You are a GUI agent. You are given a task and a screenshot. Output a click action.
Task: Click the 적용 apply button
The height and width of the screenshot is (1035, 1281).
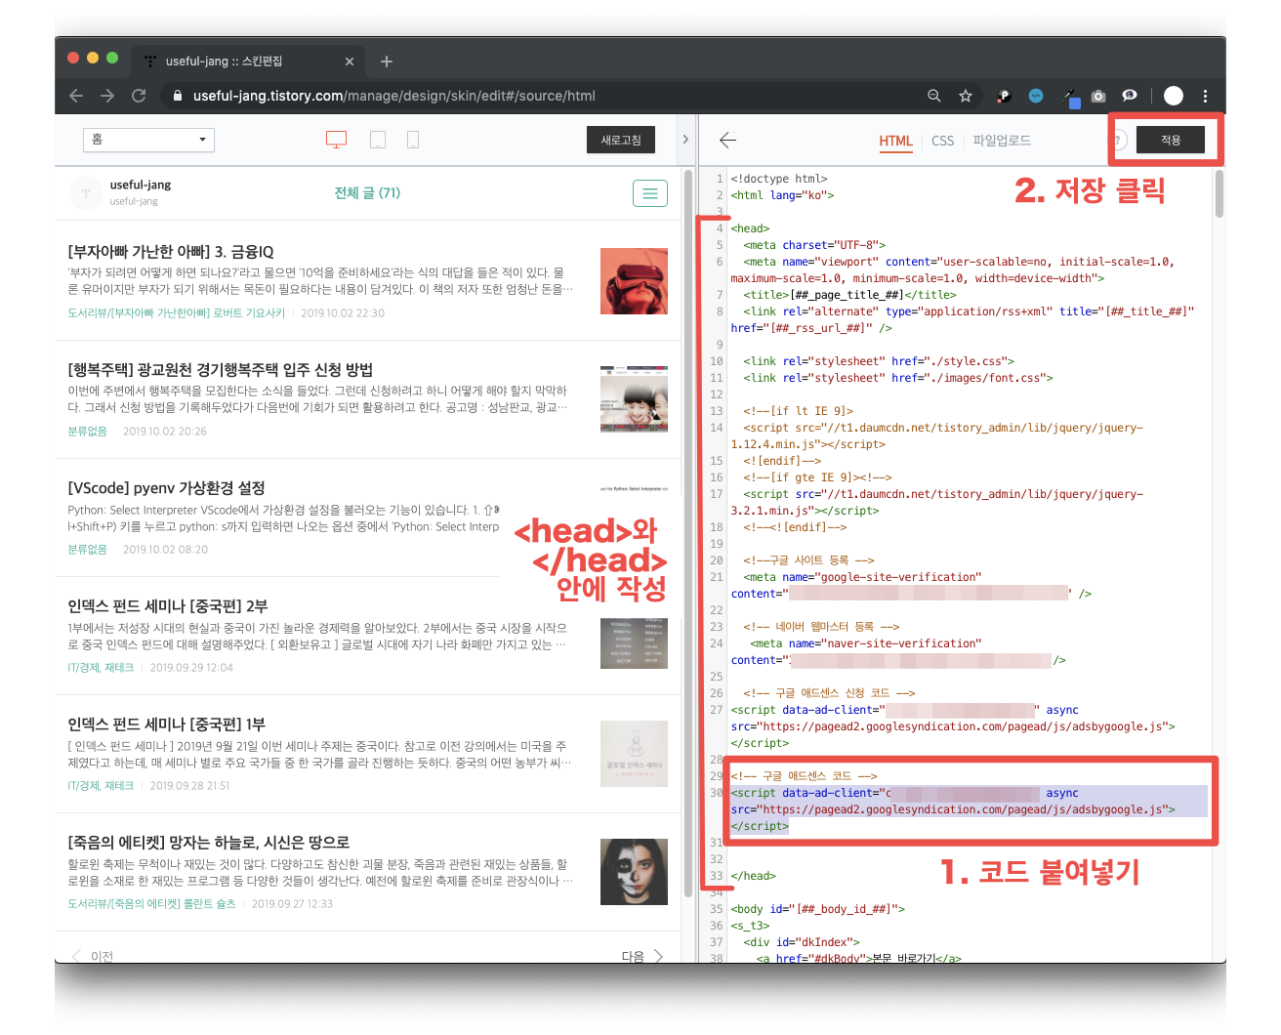1171,141
